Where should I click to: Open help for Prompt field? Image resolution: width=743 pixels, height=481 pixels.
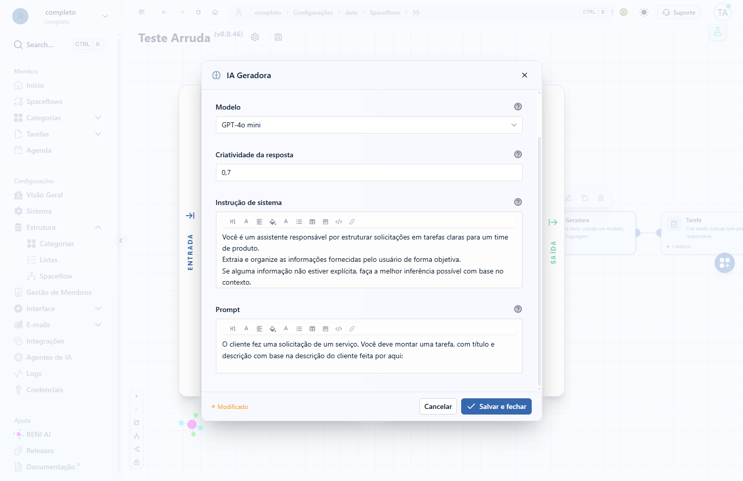pos(518,309)
